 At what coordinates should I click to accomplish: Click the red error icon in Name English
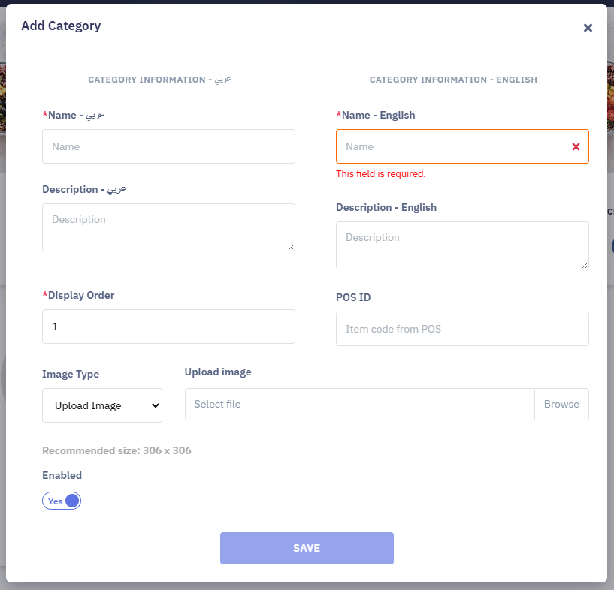click(x=576, y=147)
